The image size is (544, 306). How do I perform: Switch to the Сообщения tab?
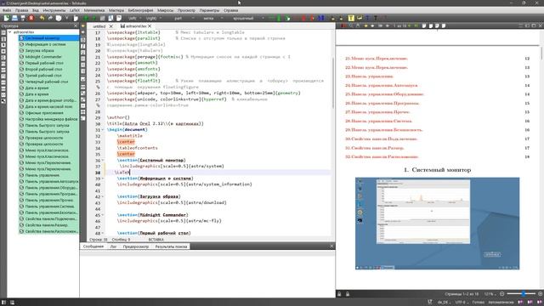click(93, 246)
